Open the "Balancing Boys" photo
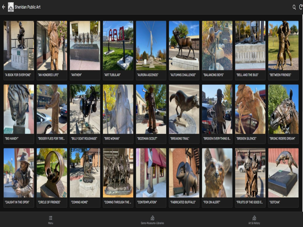The height and width of the screenshot is (227, 303). [x=217, y=46]
